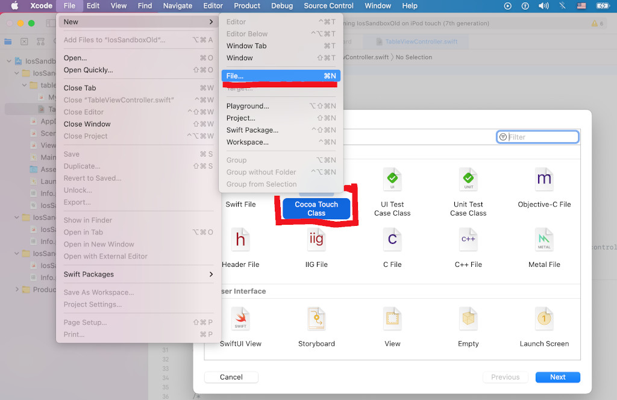Expand the Products group chevron

pyautogui.click(x=16, y=290)
